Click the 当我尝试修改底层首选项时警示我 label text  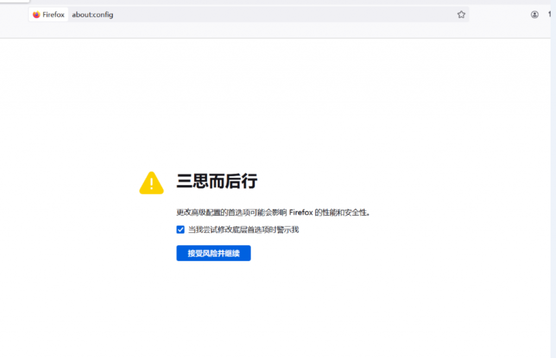click(x=243, y=230)
